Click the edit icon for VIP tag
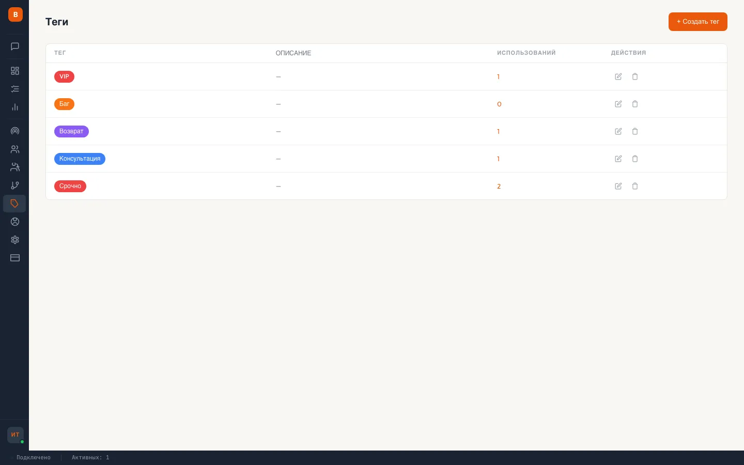This screenshot has height=465, width=744. 618,76
